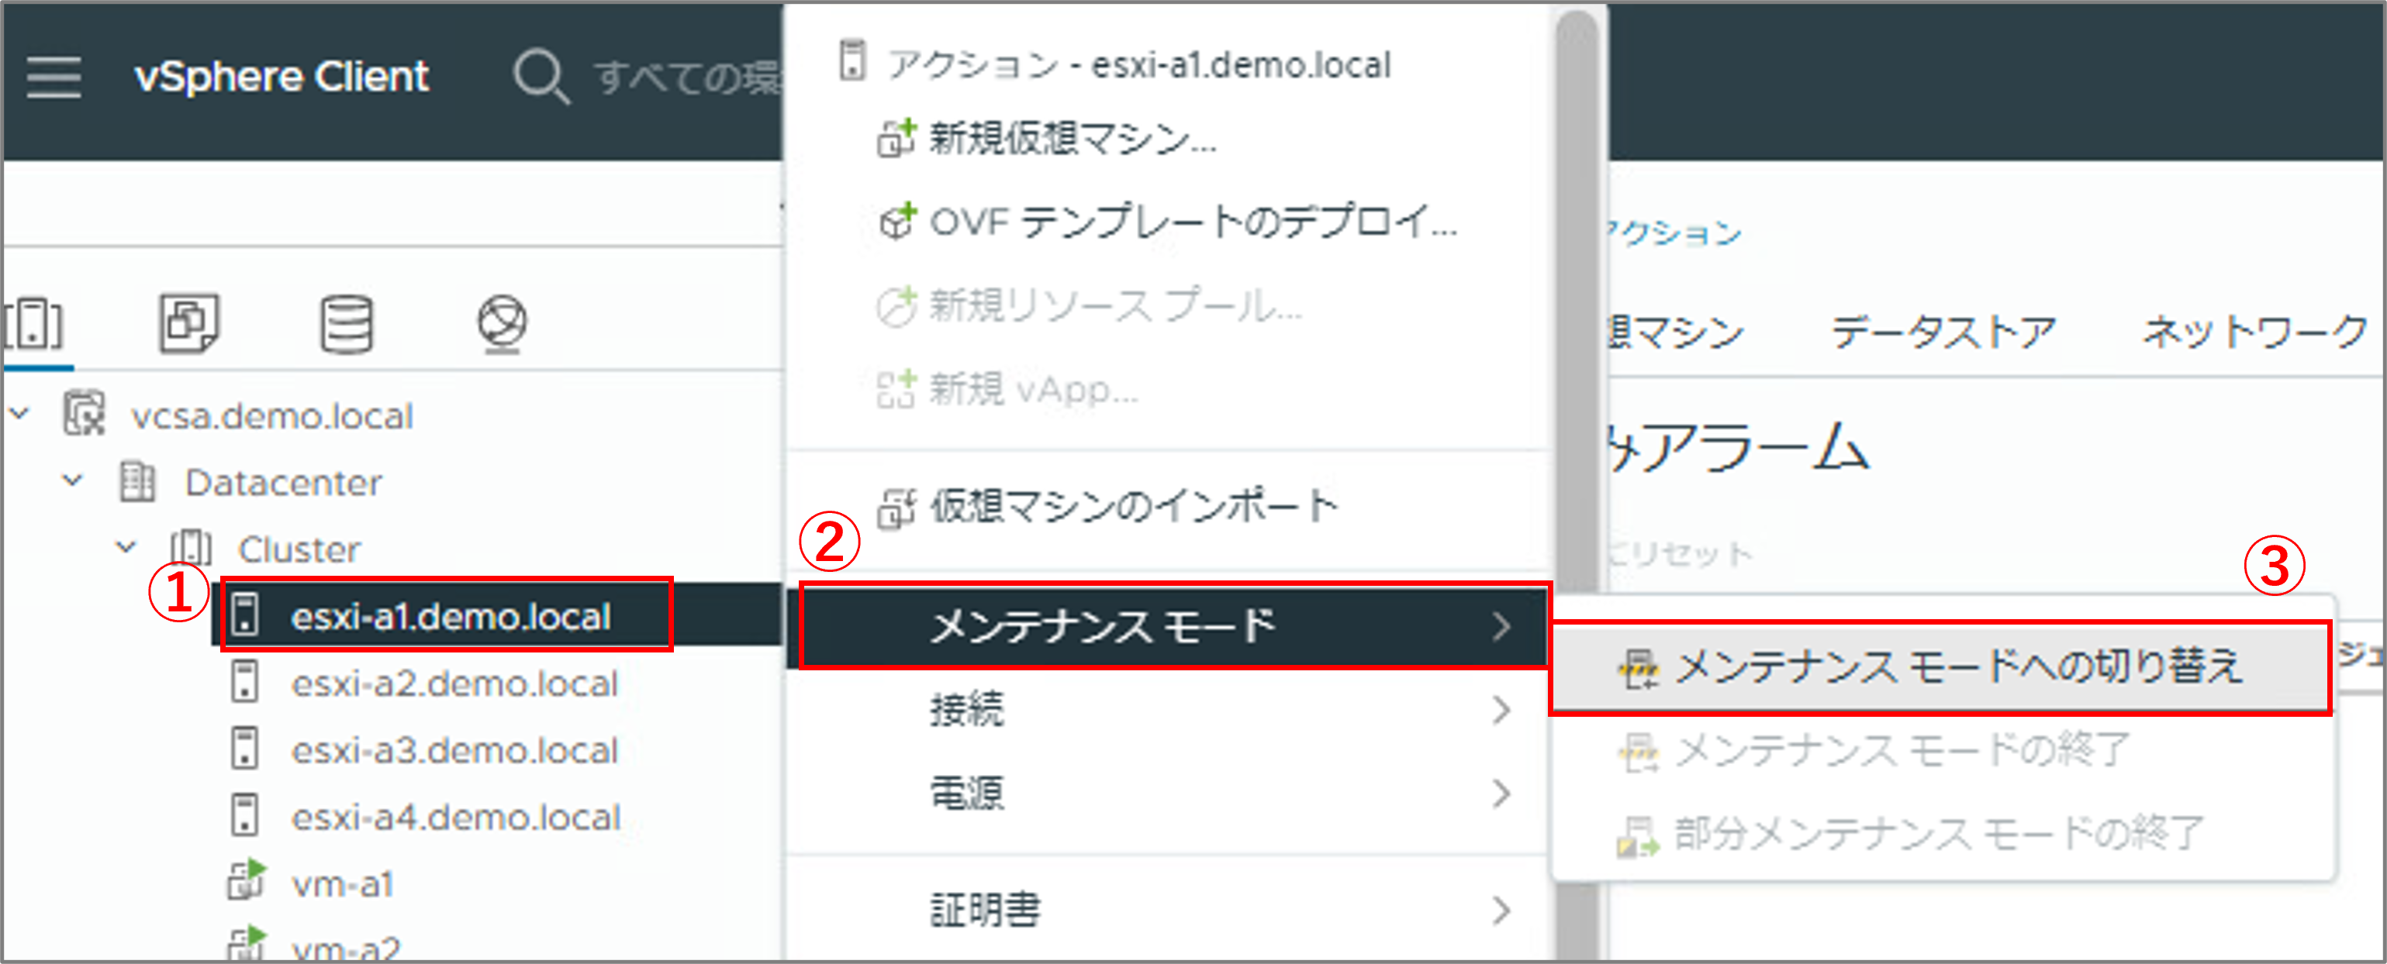Select Cluster in the inventory tree

pyautogui.click(x=299, y=549)
